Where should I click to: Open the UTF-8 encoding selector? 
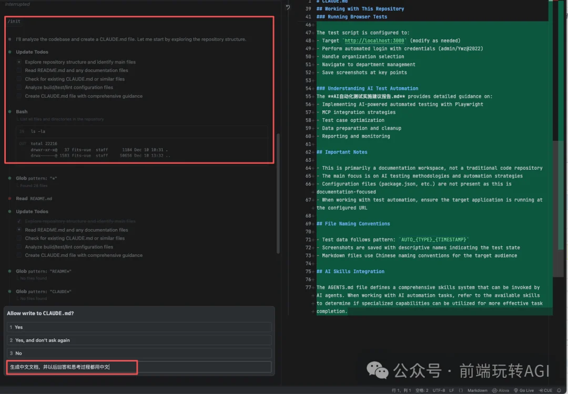[438, 390]
